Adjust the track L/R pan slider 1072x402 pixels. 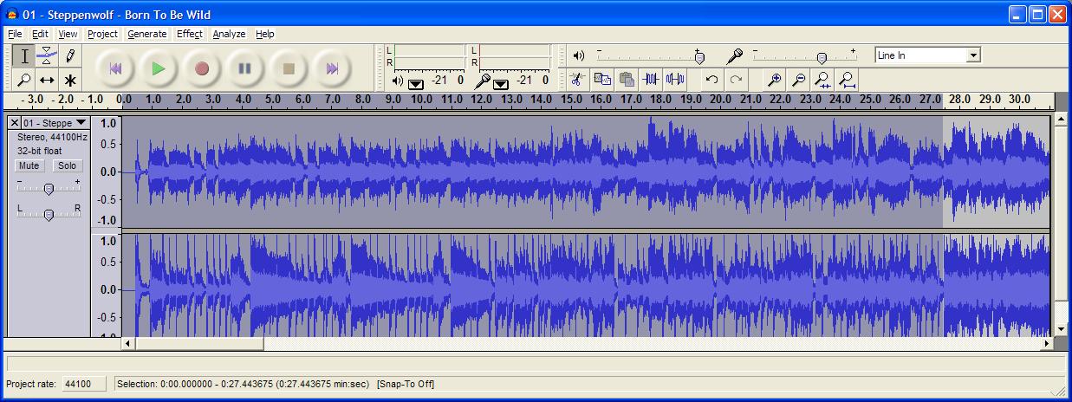49,214
